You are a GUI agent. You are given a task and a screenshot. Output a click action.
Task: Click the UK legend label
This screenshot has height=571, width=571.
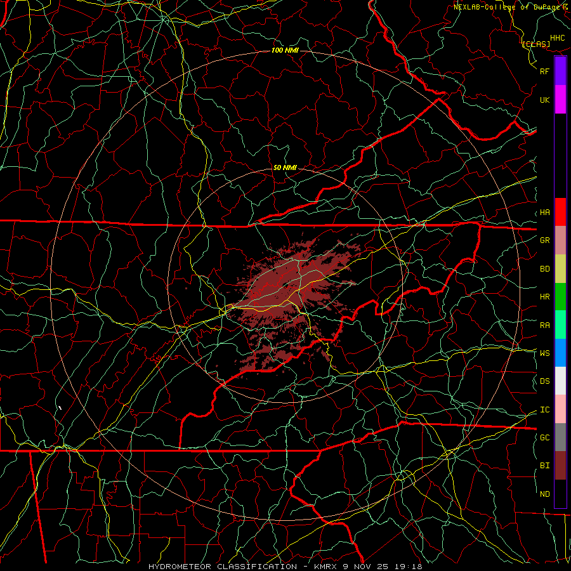(544, 100)
